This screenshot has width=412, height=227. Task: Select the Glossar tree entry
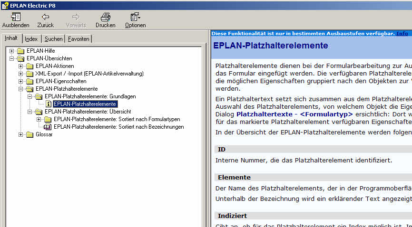[44, 134]
